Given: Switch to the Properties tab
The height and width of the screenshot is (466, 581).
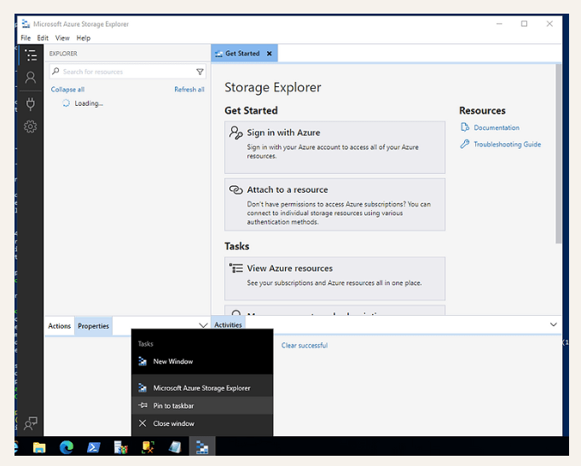Looking at the screenshot, I should 93,326.
